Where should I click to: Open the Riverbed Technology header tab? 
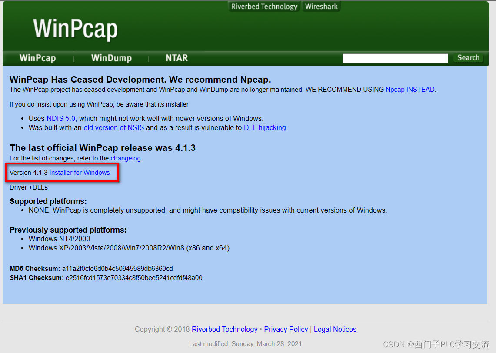[264, 7]
